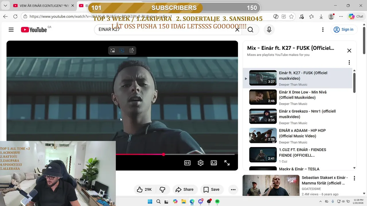The image size is (367, 206).
Task: Seek video using red progress bar handle
Action: coord(163,154)
